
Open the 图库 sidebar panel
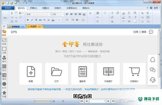(x=4, y=33)
